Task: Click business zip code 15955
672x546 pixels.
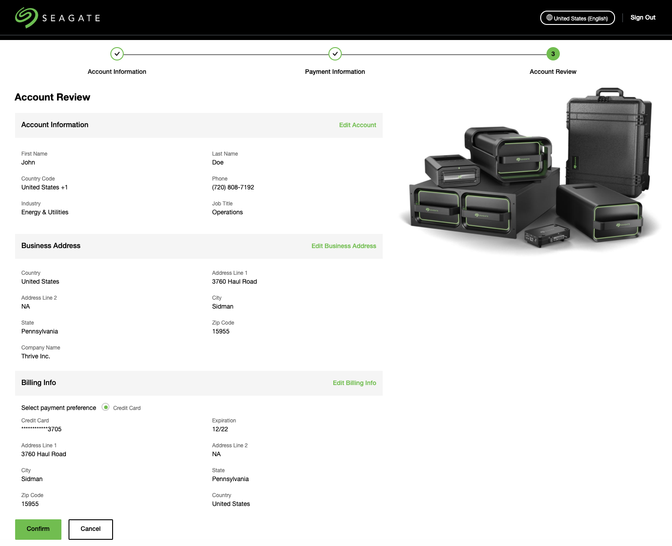Action: click(221, 331)
